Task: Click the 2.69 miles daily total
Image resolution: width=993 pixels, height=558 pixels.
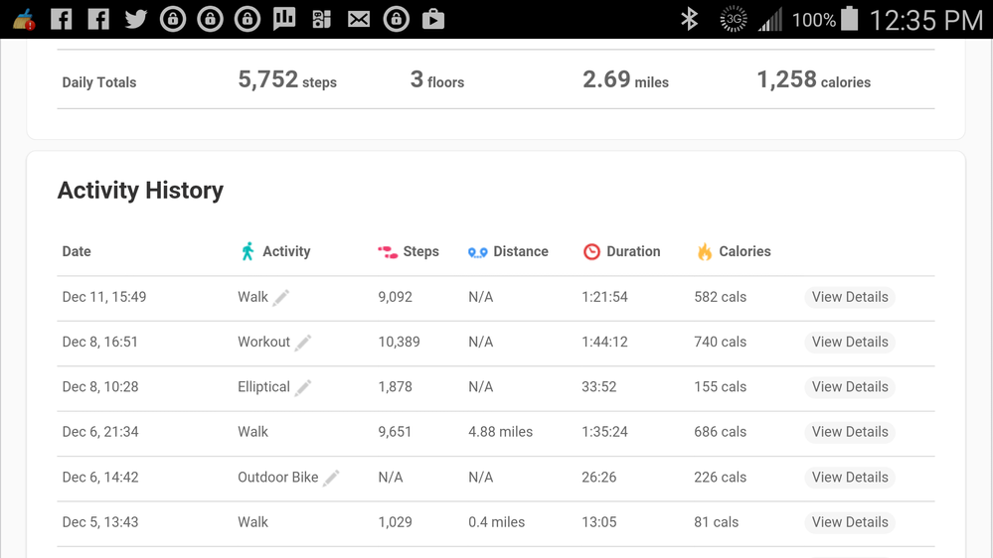Action: (x=625, y=79)
